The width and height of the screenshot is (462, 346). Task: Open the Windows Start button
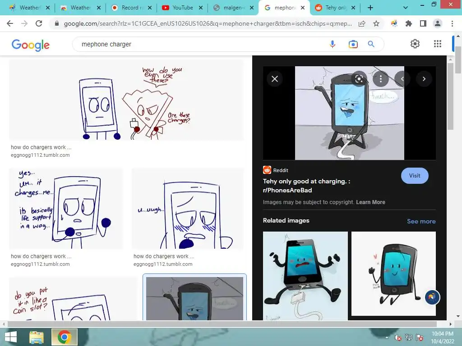(x=11, y=337)
